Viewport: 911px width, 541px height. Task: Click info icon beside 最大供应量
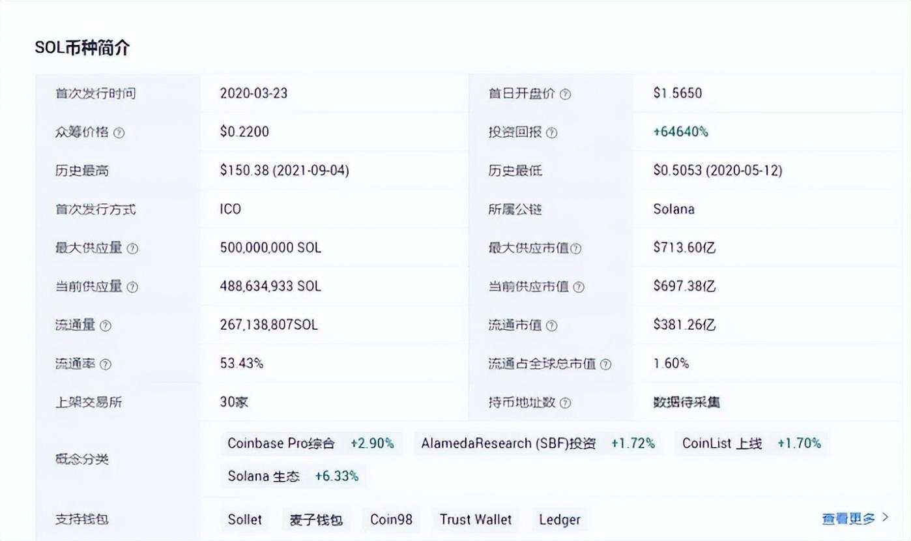[x=132, y=248]
